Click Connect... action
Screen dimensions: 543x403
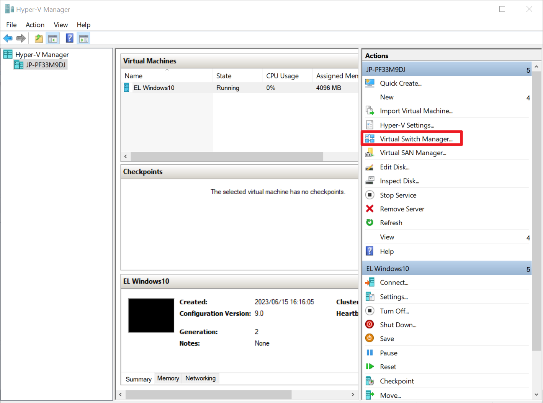(x=394, y=283)
